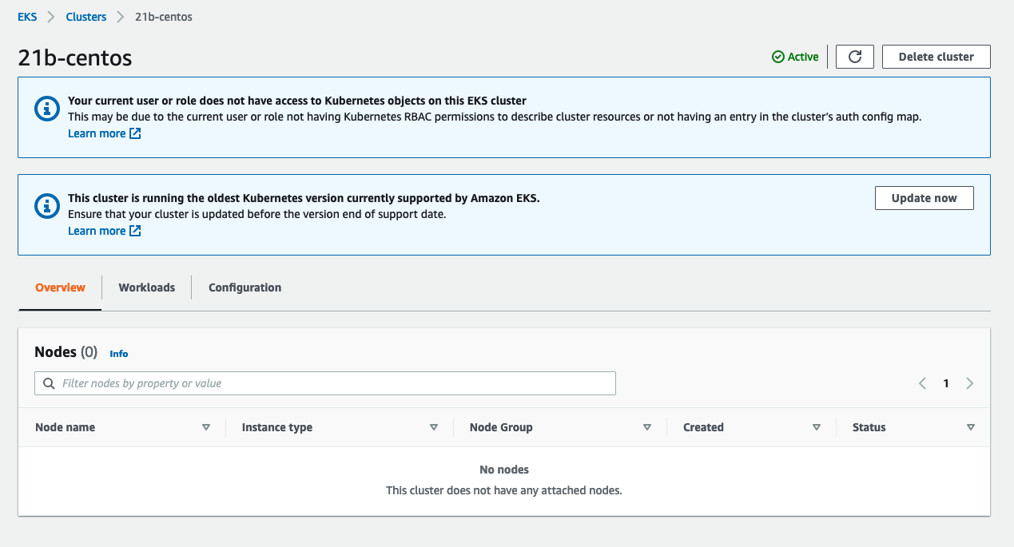1014x547 pixels.
Task: Click the Delete cluster button
Action: tap(936, 56)
